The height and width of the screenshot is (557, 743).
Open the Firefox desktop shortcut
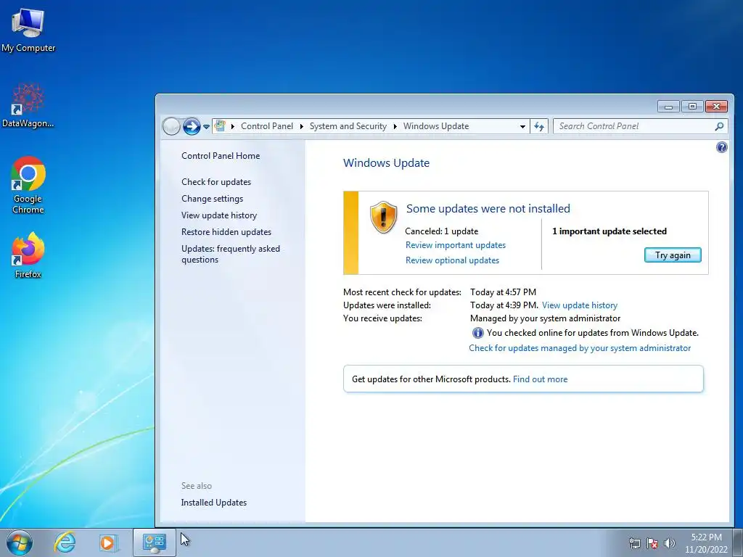click(x=28, y=255)
